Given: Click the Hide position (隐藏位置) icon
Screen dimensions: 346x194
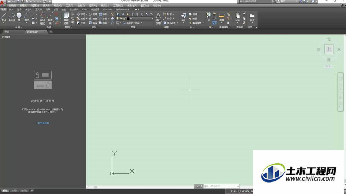Looking at the screenshot, I should (x=66, y=19).
